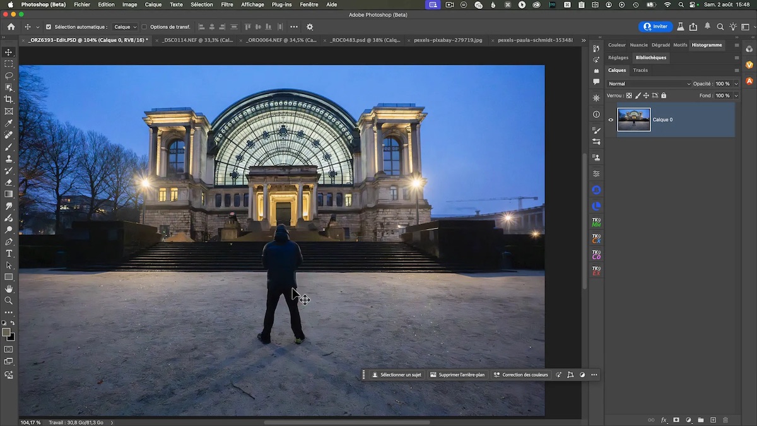Select the Type (T) tool
Image resolution: width=757 pixels, height=426 pixels.
pos(9,253)
